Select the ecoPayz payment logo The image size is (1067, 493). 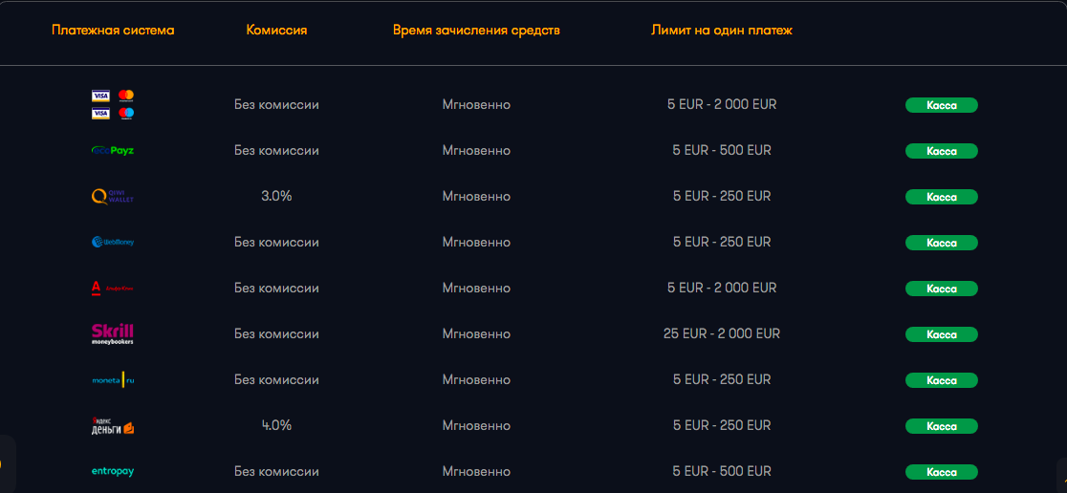[113, 151]
